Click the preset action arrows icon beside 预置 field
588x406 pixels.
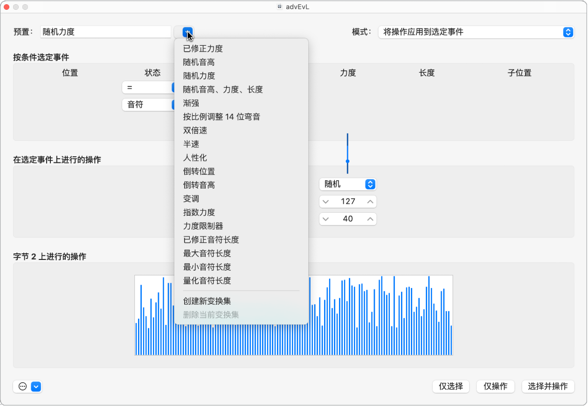[187, 32]
